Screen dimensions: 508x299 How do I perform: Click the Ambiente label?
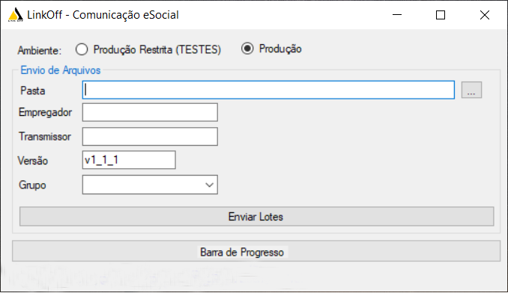pyautogui.click(x=39, y=50)
